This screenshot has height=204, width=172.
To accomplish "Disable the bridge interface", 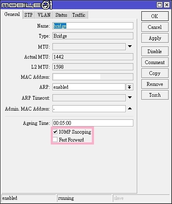I will (x=155, y=52).
